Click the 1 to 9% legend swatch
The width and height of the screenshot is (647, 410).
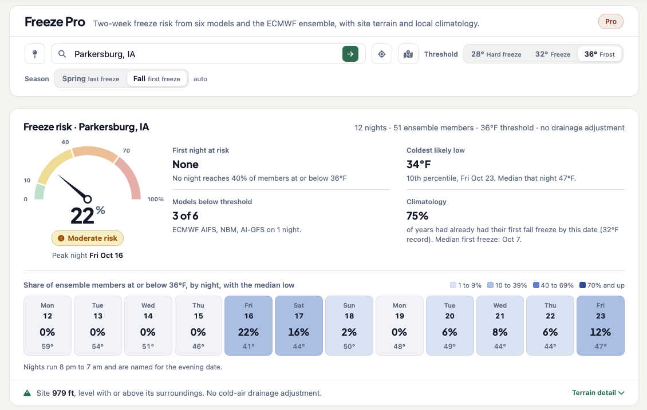coord(453,285)
